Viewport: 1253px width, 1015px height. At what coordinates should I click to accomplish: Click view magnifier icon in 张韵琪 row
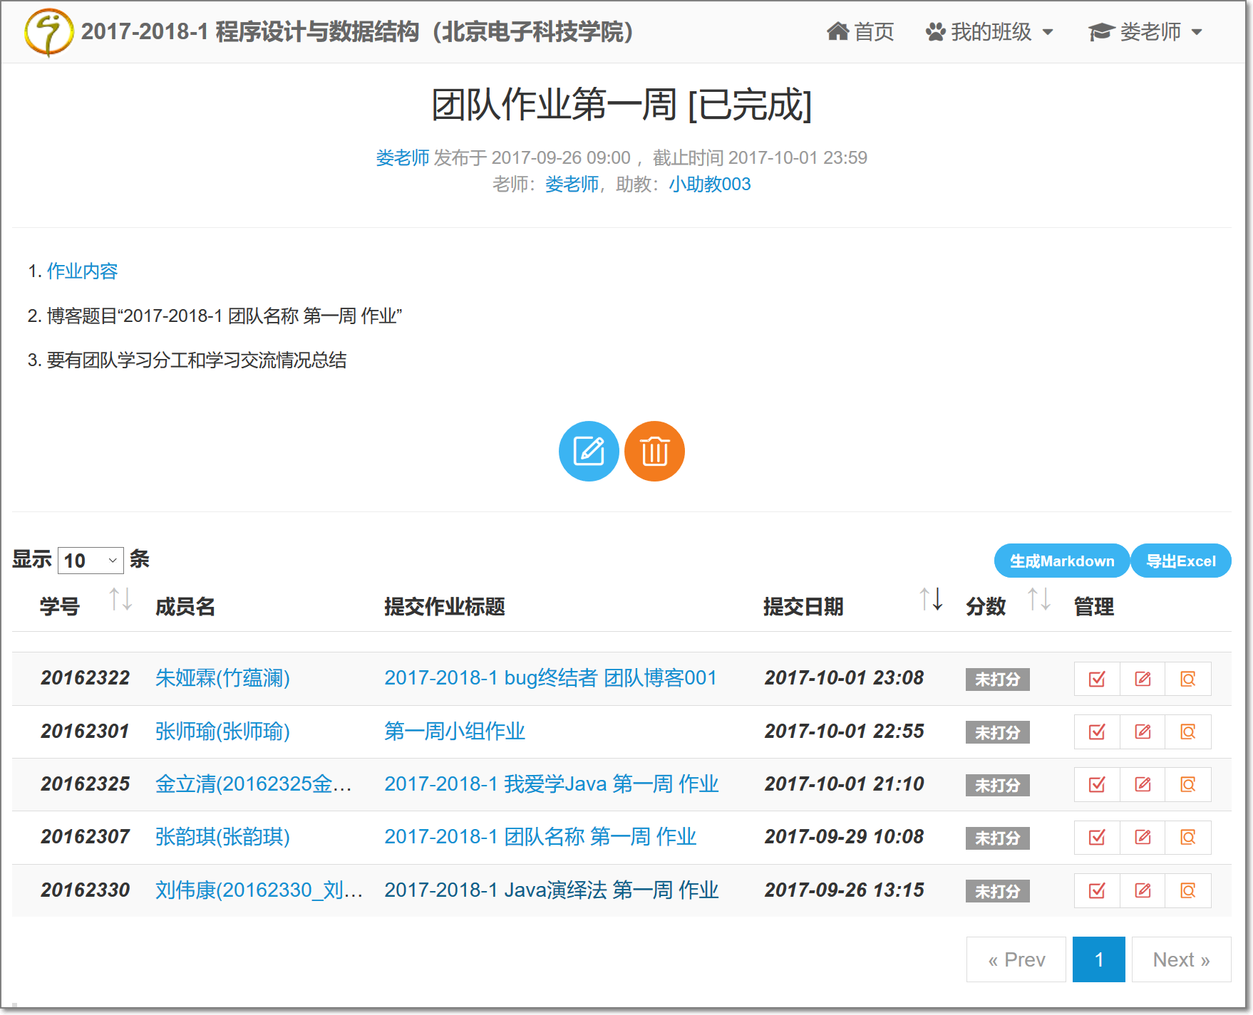[1188, 838]
